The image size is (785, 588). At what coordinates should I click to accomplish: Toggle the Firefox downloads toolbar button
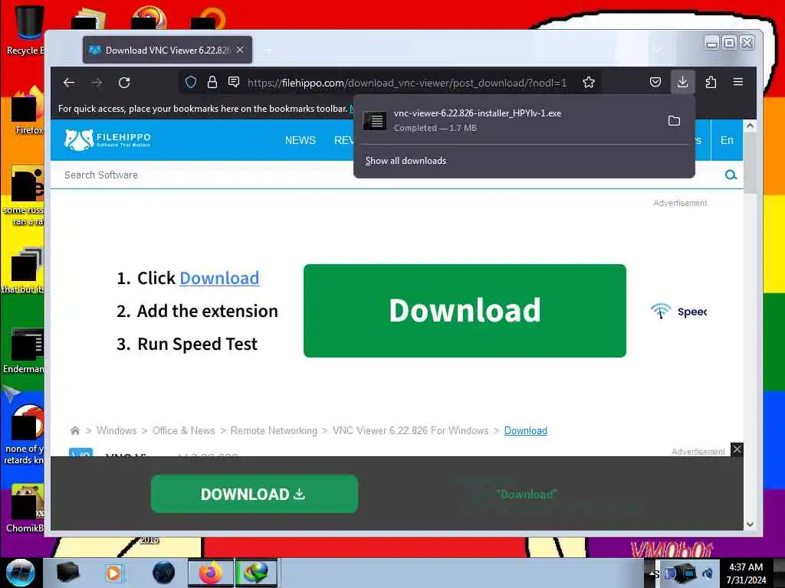pyautogui.click(x=682, y=82)
